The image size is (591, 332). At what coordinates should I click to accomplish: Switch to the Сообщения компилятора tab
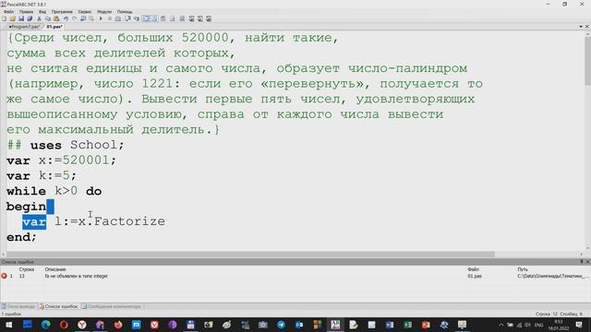pyautogui.click(x=111, y=306)
